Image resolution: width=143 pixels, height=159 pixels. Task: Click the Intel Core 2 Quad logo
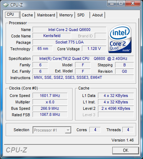(x=120, y=39)
